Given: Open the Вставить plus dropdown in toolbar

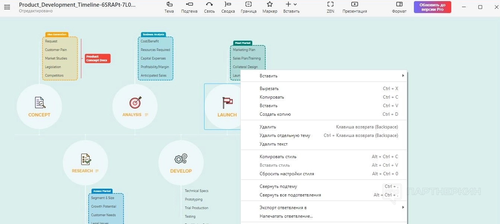Looking at the screenshot, I should pyautogui.click(x=291, y=4).
